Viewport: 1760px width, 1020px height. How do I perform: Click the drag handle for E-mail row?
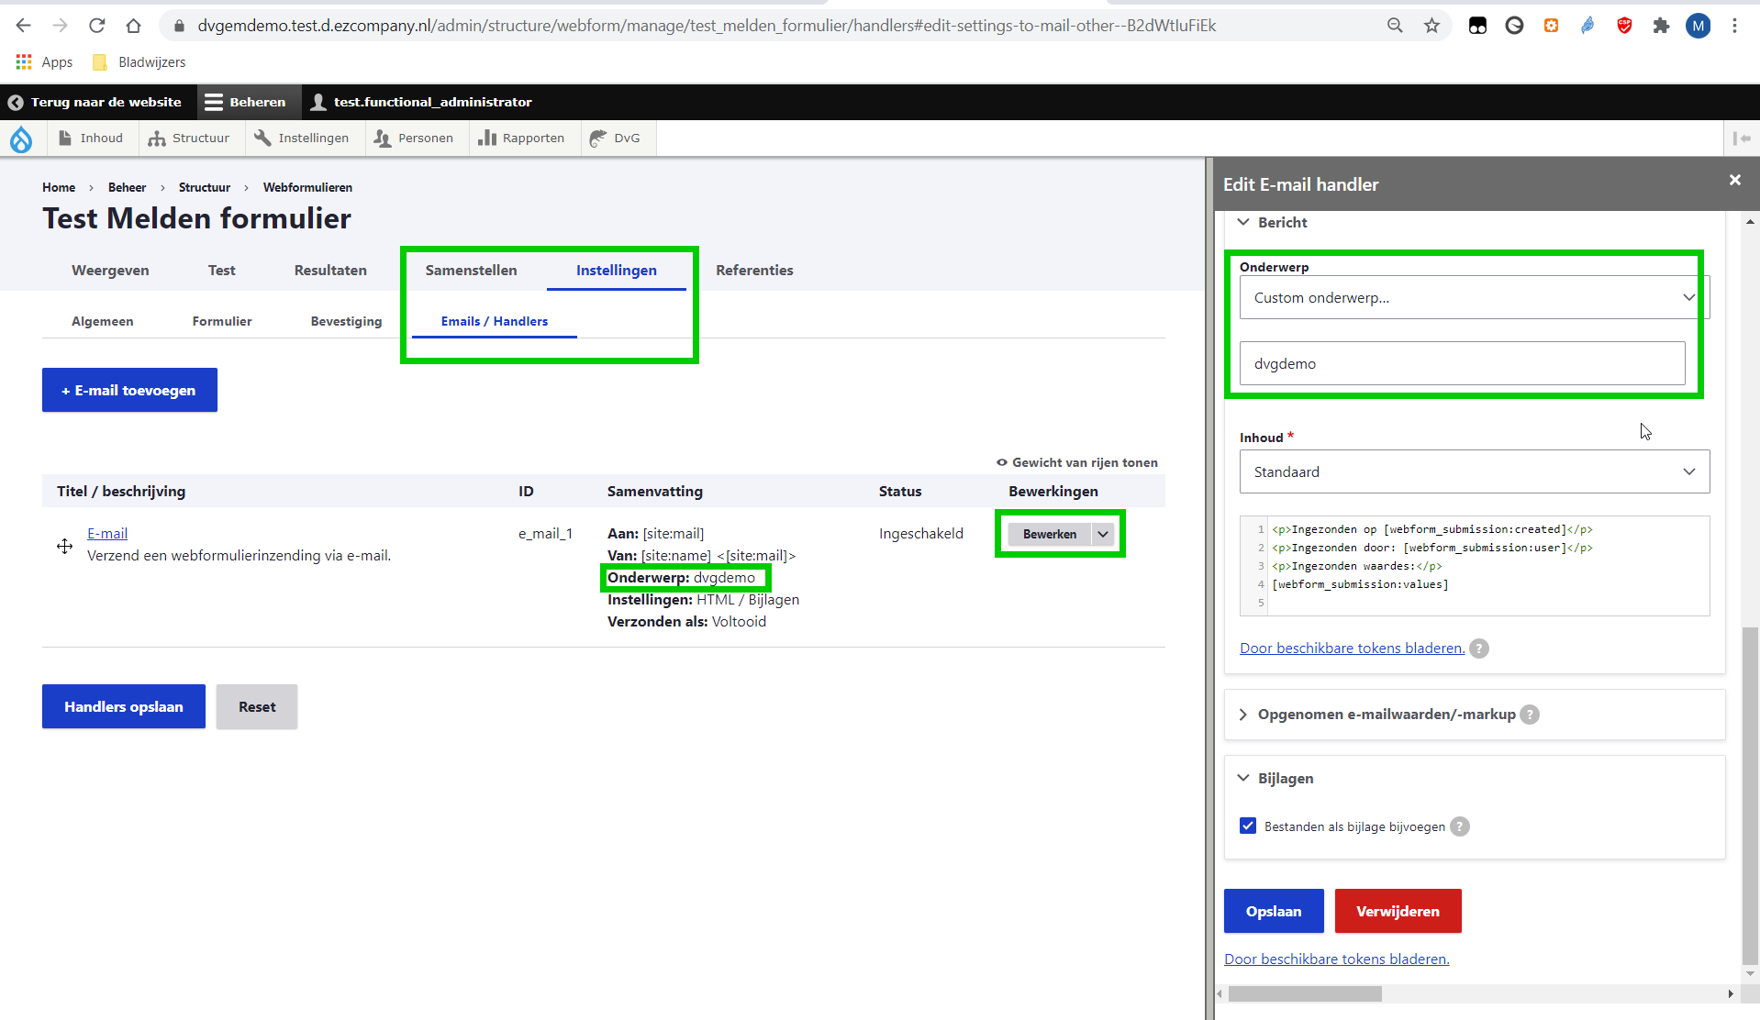coord(64,547)
